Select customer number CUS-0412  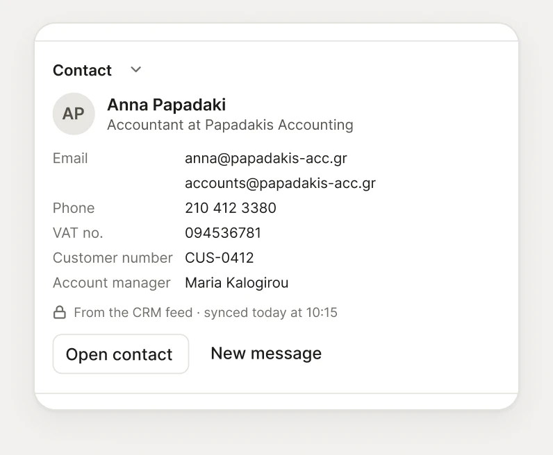click(x=220, y=258)
